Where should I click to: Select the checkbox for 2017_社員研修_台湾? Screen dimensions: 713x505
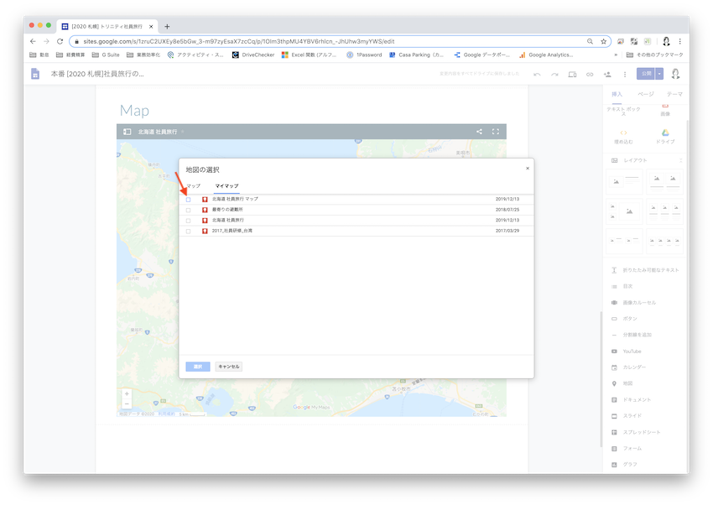point(188,231)
